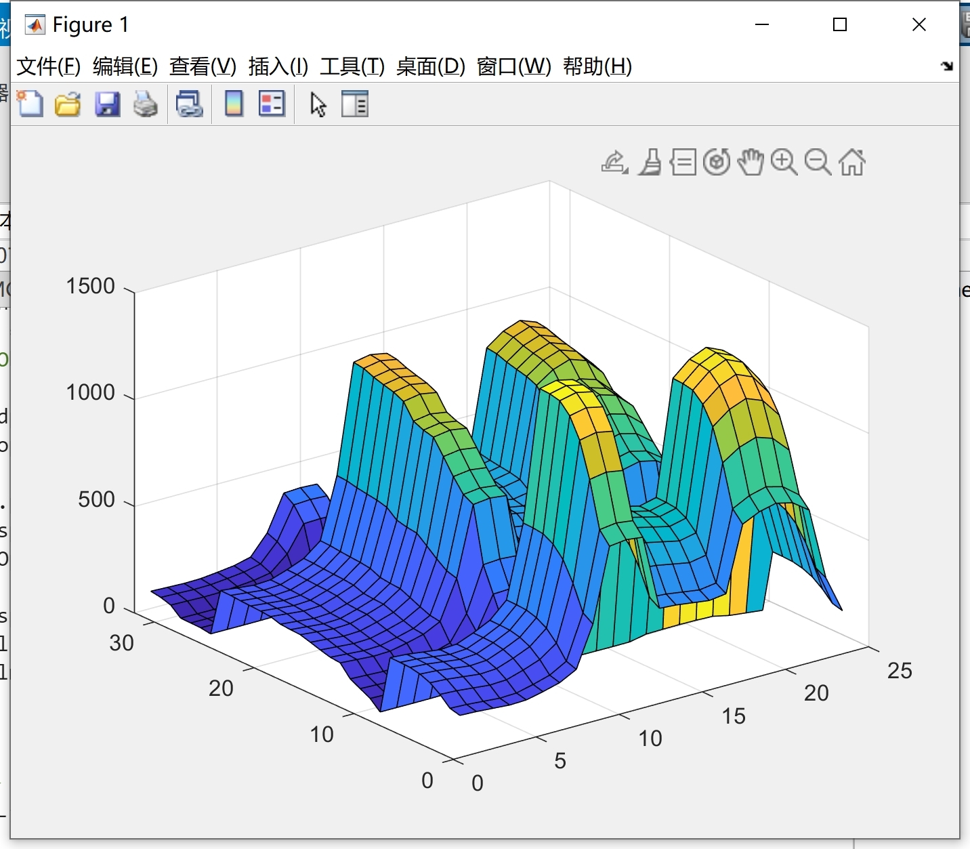Minimize the Figure 1 window
970x849 pixels.
click(762, 24)
